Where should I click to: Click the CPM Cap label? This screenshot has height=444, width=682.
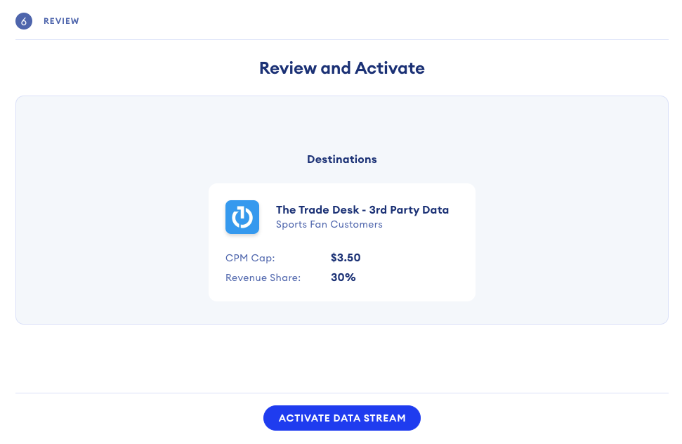(250, 258)
